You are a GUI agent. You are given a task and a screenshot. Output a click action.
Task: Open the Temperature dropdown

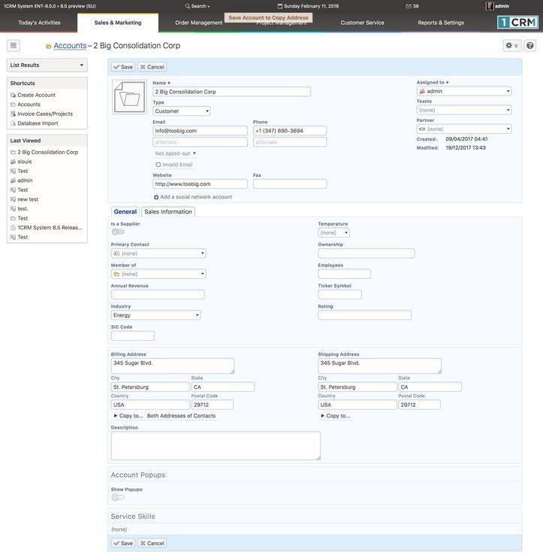coord(333,232)
